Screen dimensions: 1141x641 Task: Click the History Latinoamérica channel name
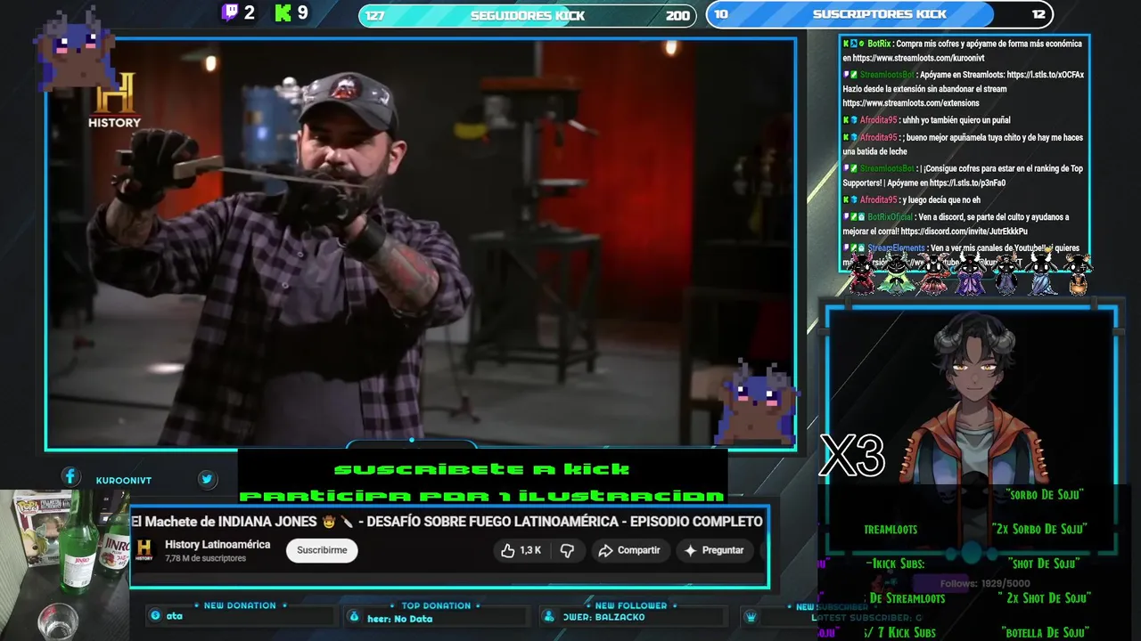pos(218,545)
